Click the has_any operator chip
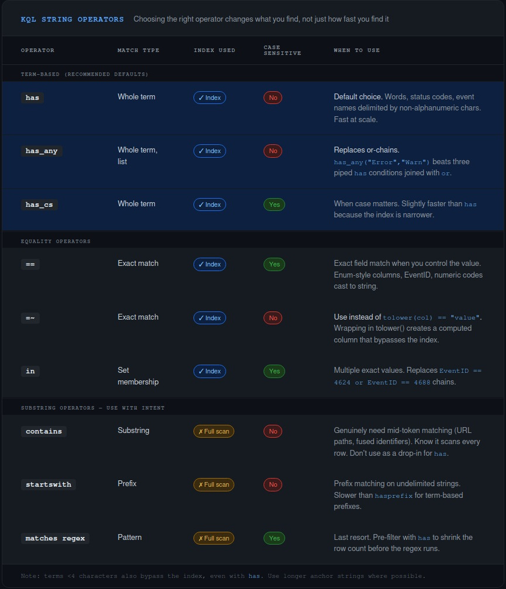 tap(41, 151)
